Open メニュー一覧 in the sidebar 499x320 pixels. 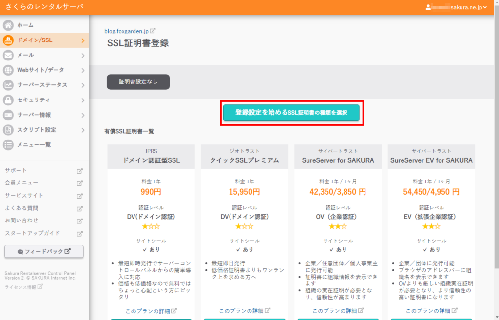(x=44, y=145)
